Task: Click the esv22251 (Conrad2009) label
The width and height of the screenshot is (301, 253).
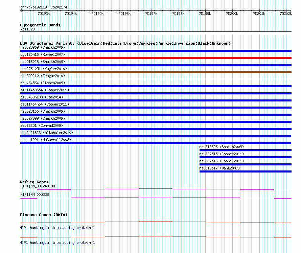Action: coord(42,125)
